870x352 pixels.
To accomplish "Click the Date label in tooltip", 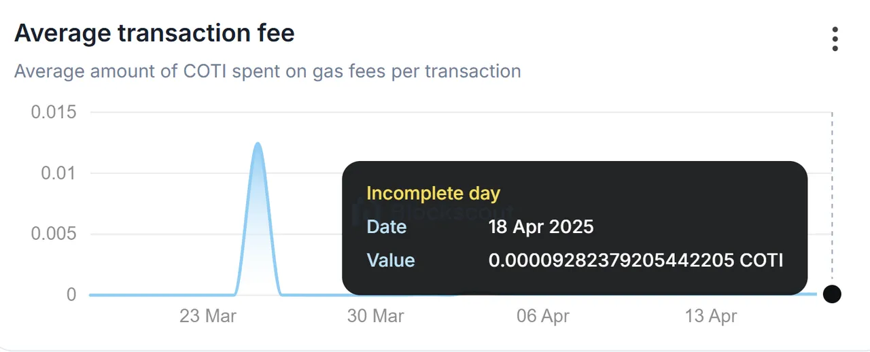I will 387,227.
